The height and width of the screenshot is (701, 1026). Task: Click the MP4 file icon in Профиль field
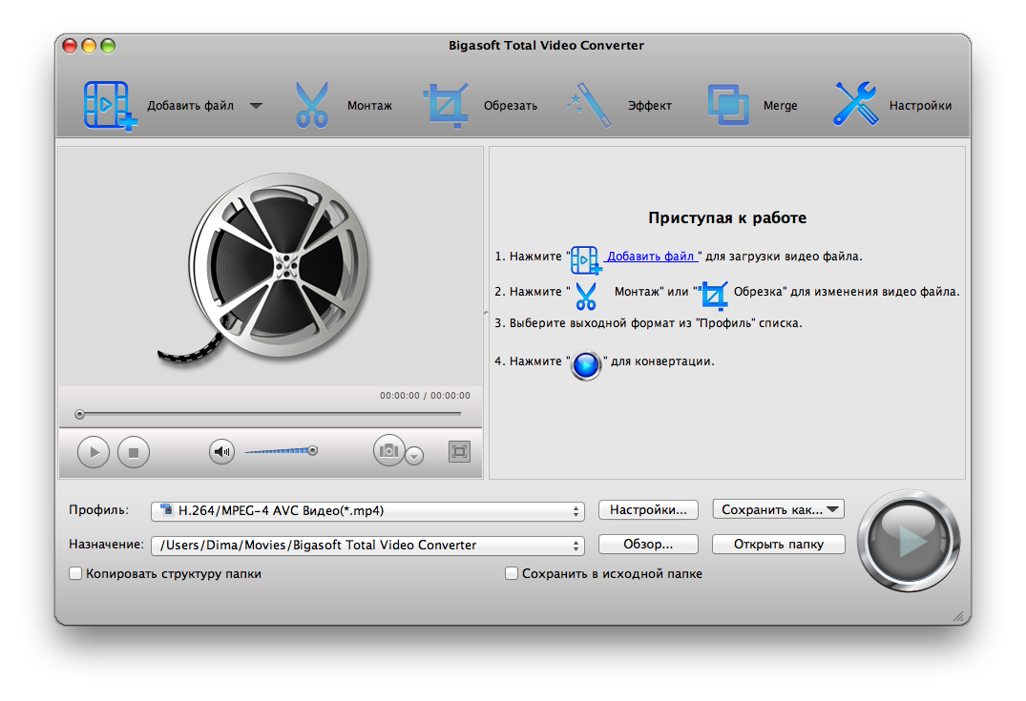(x=167, y=510)
